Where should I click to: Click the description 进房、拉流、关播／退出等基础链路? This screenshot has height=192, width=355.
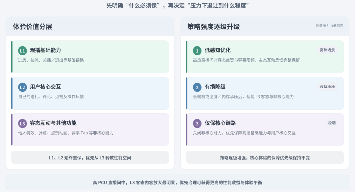pyautogui.click(x=51, y=60)
